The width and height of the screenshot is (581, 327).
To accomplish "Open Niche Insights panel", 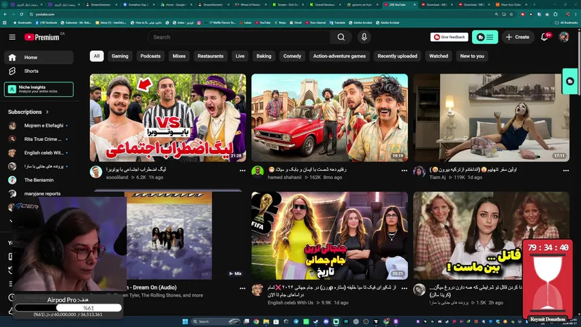I will 39,89.
